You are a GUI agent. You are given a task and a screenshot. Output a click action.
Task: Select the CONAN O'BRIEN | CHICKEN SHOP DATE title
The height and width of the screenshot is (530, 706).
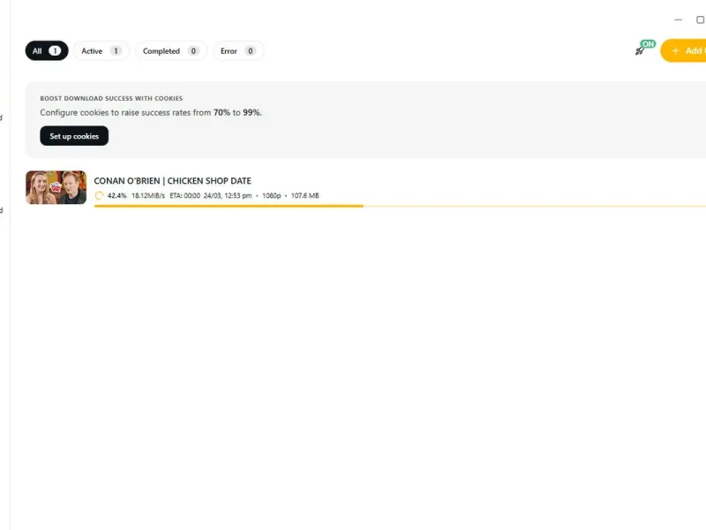172,181
